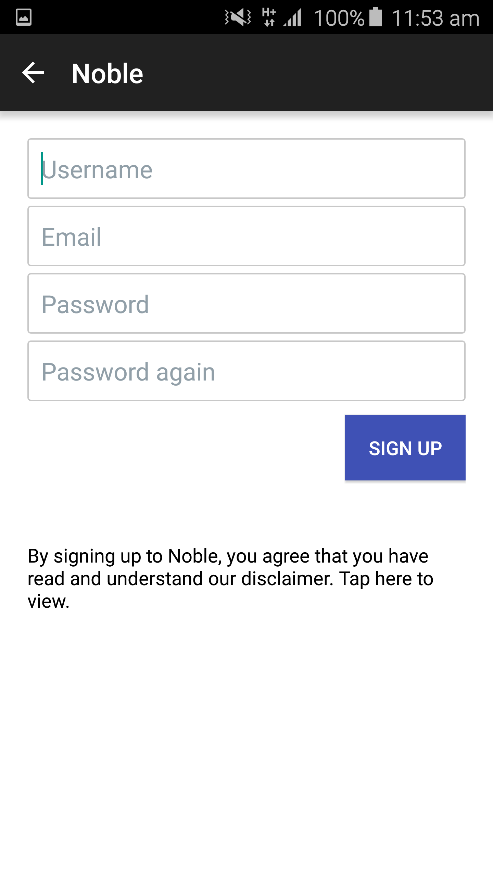Tap the image notification icon in status bar
This screenshot has width=493, height=876.
point(24,17)
